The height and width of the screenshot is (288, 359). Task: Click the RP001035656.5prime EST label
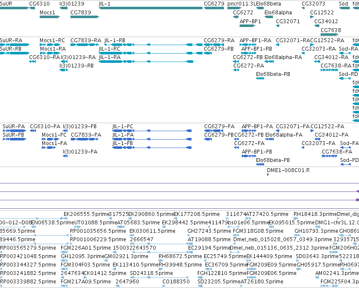pos(98,231)
